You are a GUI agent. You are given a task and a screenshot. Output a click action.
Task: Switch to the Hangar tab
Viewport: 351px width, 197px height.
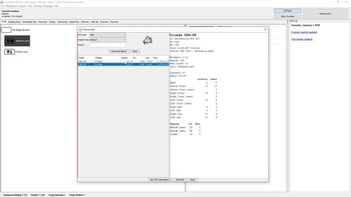click(52, 22)
